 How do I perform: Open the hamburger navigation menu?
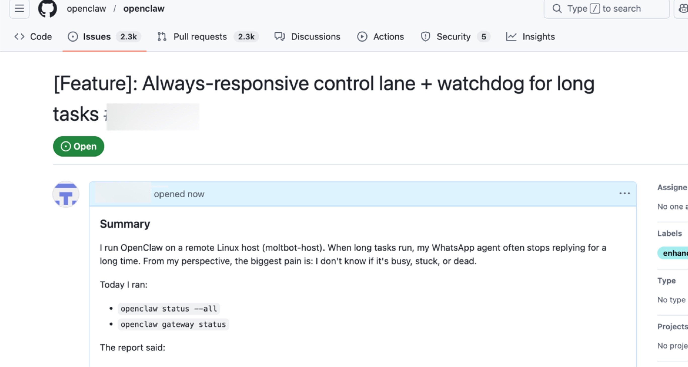click(19, 9)
